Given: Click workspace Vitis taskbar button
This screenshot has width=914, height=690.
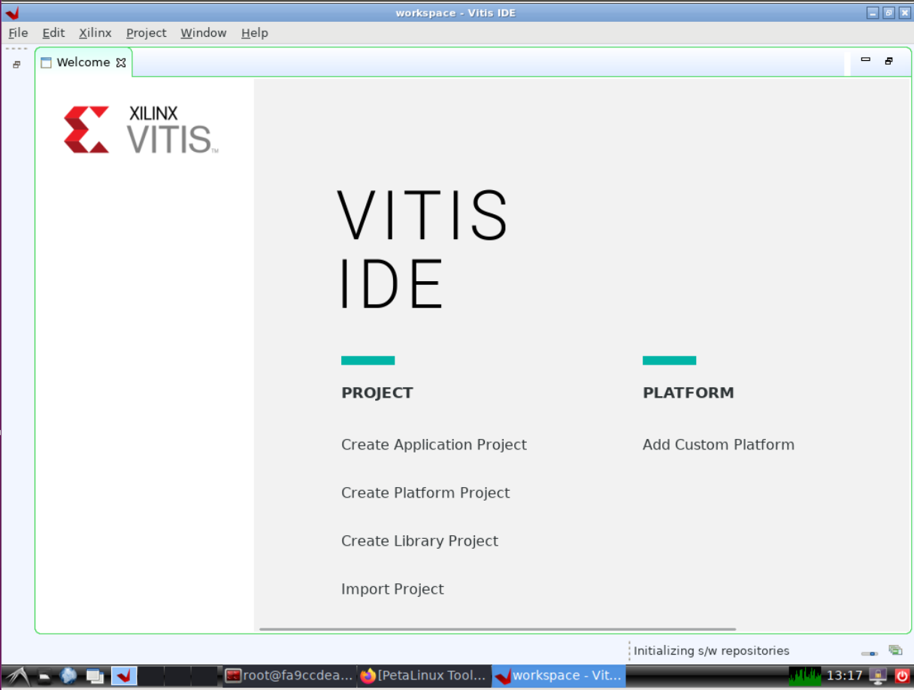Looking at the screenshot, I should click(558, 676).
